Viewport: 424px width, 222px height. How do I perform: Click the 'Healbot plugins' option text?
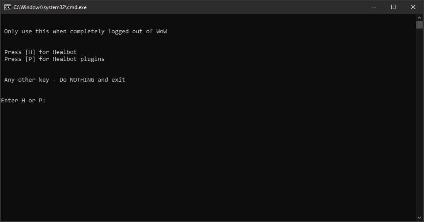78,59
